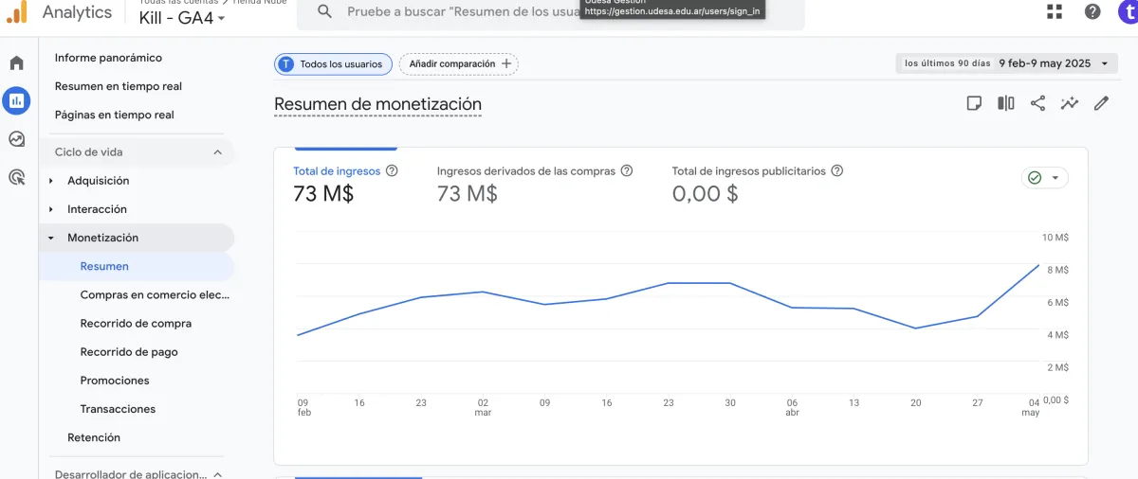Collapse Desarrollador de aplicaciones section

pos(217,474)
